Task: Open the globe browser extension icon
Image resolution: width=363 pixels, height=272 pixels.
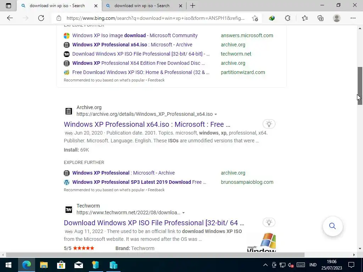Action: (x=272, y=18)
